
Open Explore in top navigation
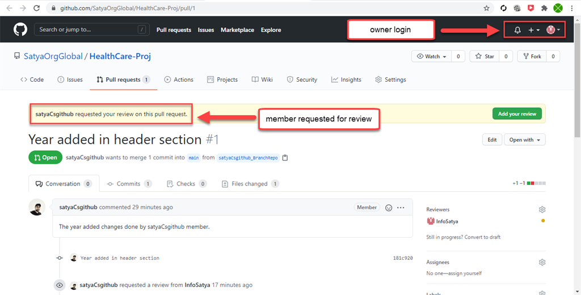click(x=271, y=29)
